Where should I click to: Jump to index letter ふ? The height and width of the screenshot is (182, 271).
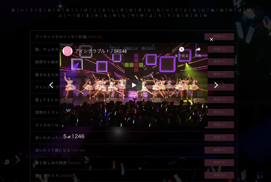[x=60, y=15]
